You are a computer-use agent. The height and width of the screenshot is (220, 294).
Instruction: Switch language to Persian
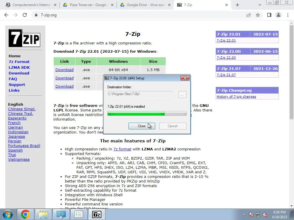pos(15,141)
